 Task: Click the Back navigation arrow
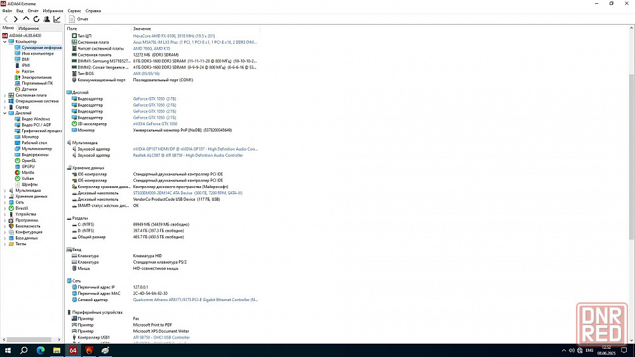click(6, 19)
